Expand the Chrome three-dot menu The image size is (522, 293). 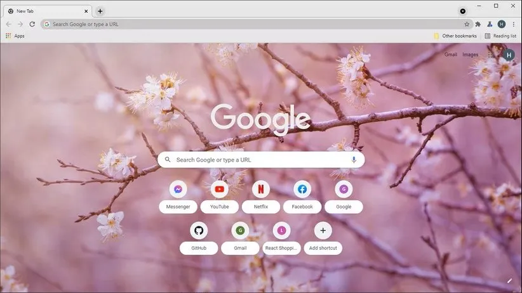(x=513, y=24)
